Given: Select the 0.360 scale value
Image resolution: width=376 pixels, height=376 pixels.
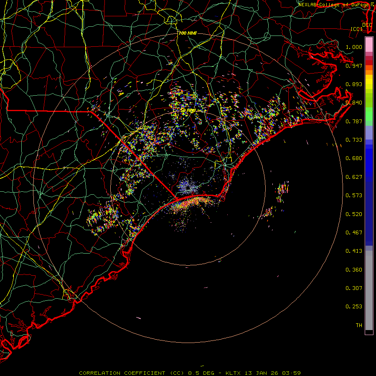Looking at the screenshot, I should click(x=354, y=269).
